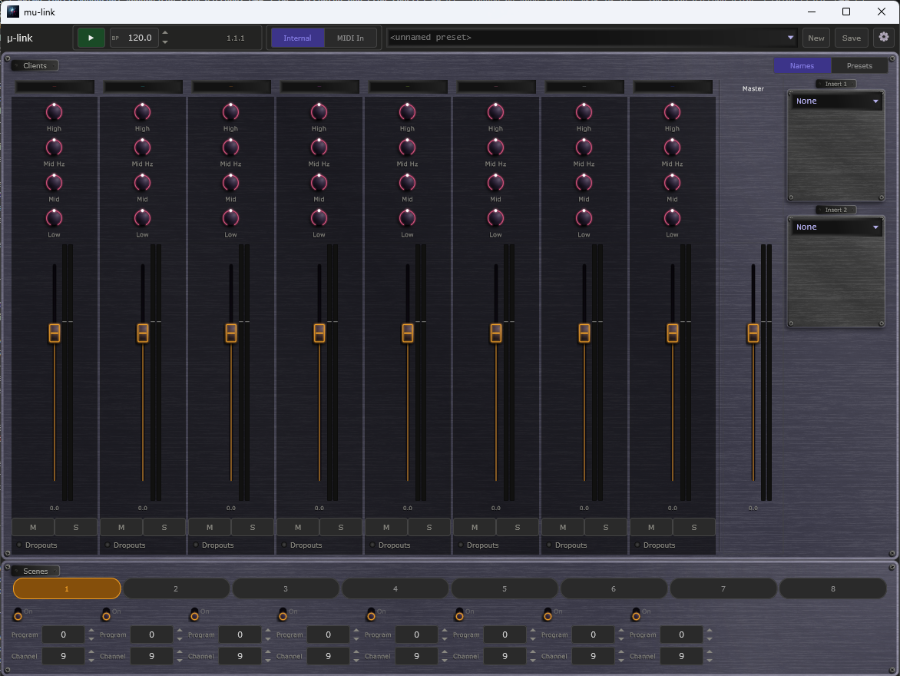Screen dimensions: 900x676
Task: Click the Mid knob on channel 2
Action: click(142, 183)
